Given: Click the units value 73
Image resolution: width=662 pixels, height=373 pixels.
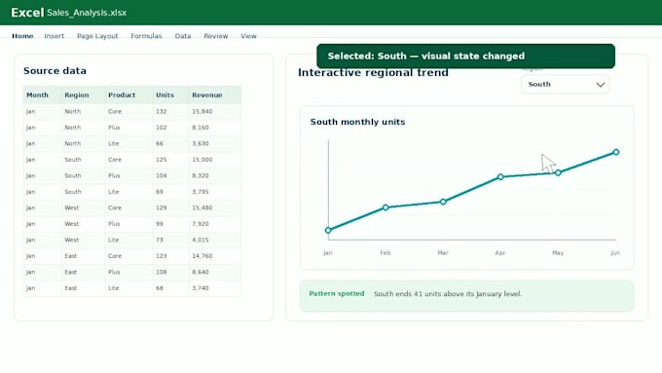Looking at the screenshot, I should [x=159, y=240].
